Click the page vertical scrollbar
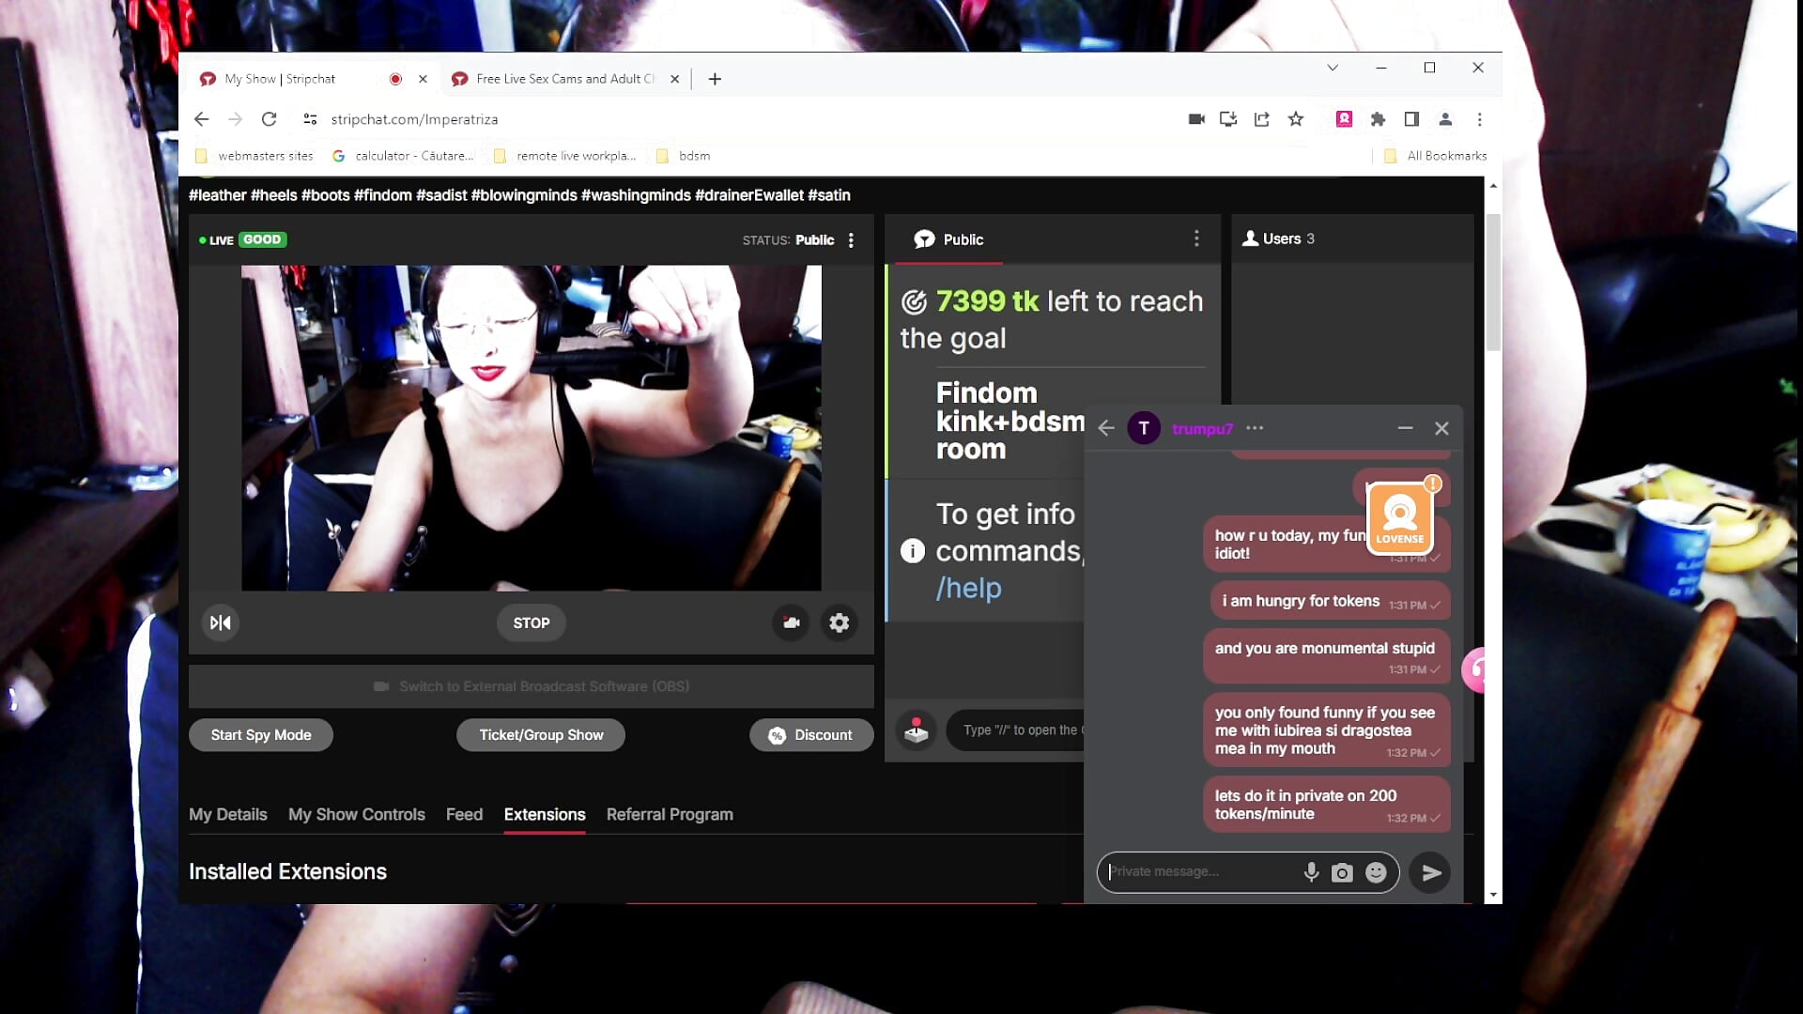The height and width of the screenshot is (1014, 1803). pyautogui.click(x=1493, y=282)
